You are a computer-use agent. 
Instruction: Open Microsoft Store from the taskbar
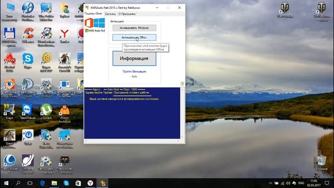click(78, 183)
